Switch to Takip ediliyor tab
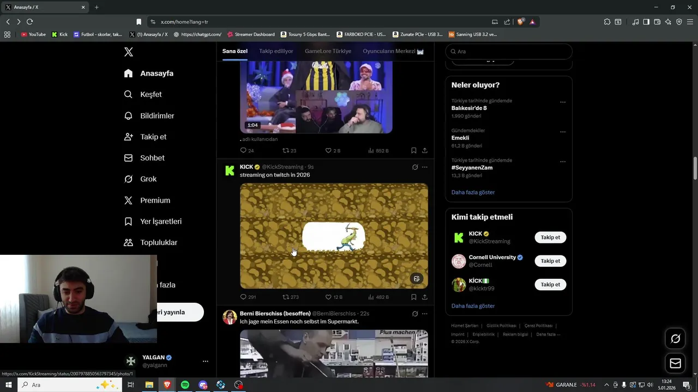 coord(276,51)
